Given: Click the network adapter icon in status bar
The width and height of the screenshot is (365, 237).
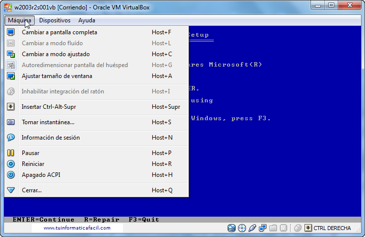Looking at the screenshot, I should tap(262, 228).
